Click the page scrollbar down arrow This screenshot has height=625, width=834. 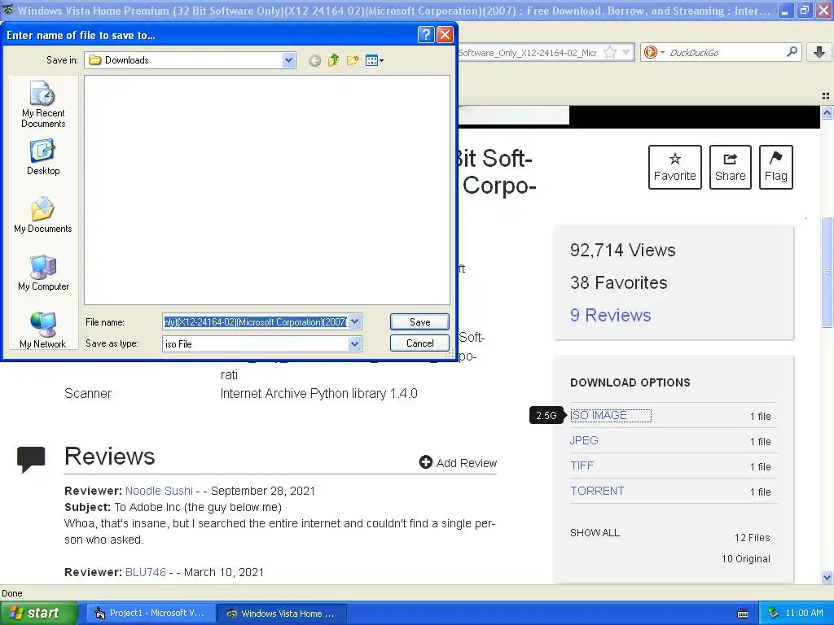coord(827,577)
